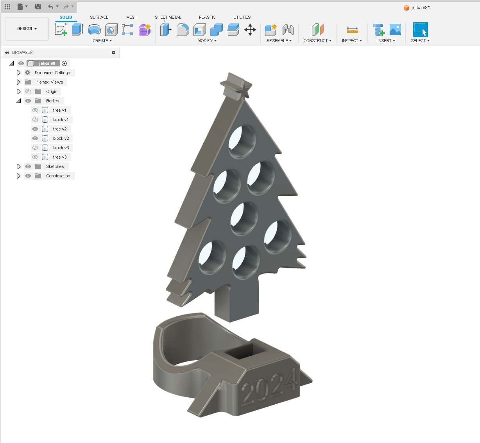Switch to the Surface tab
The width and height of the screenshot is (480, 443).
coord(99,17)
